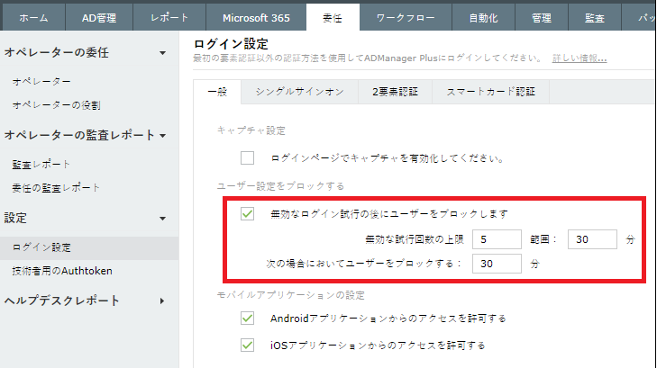The height and width of the screenshot is (368, 657).
Task: Switch to the シングルサインオン sub-tab
Action: pyautogui.click(x=299, y=92)
